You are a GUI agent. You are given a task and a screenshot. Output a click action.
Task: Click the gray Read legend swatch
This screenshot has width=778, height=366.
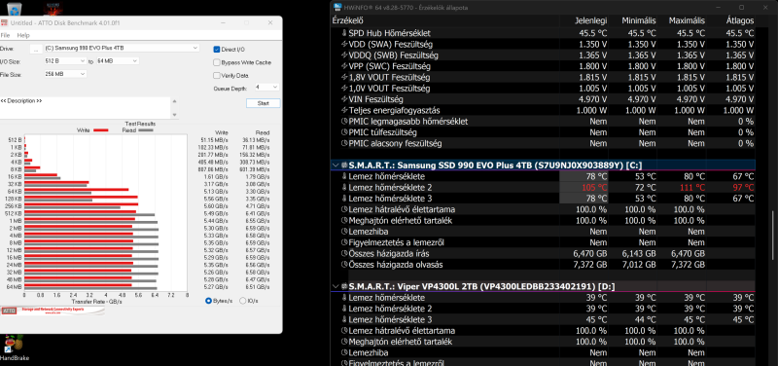pos(145,130)
